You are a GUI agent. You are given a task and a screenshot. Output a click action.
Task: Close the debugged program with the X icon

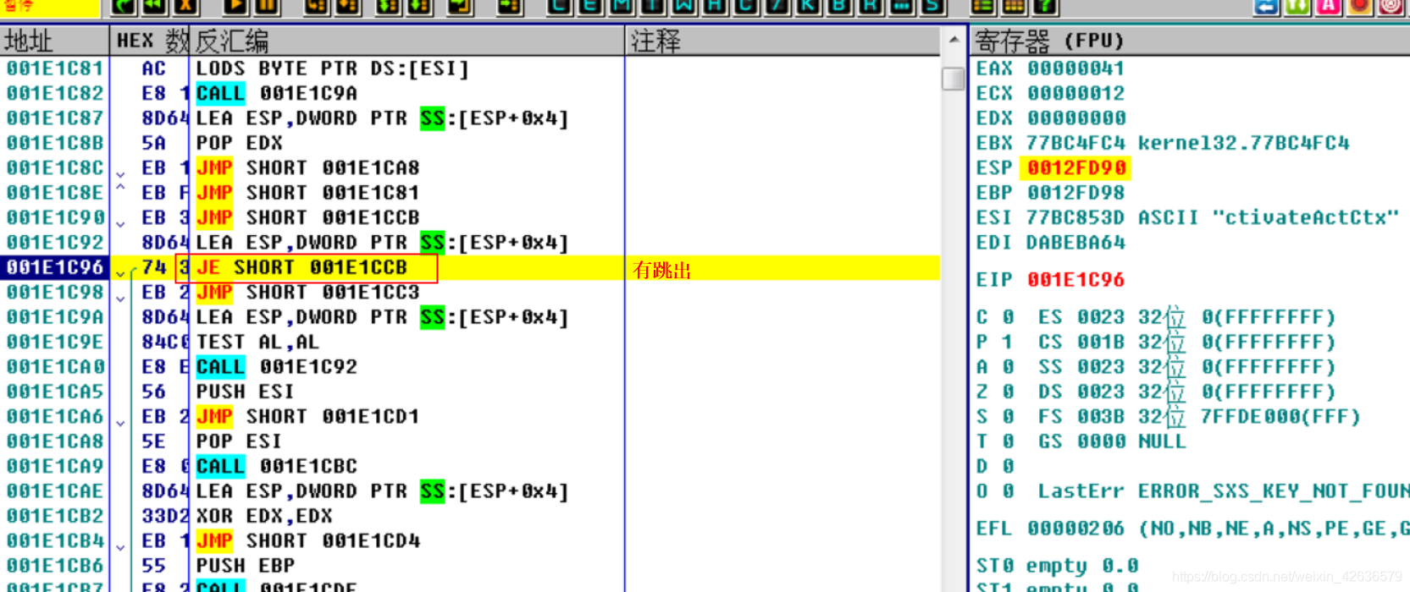coord(185,7)
